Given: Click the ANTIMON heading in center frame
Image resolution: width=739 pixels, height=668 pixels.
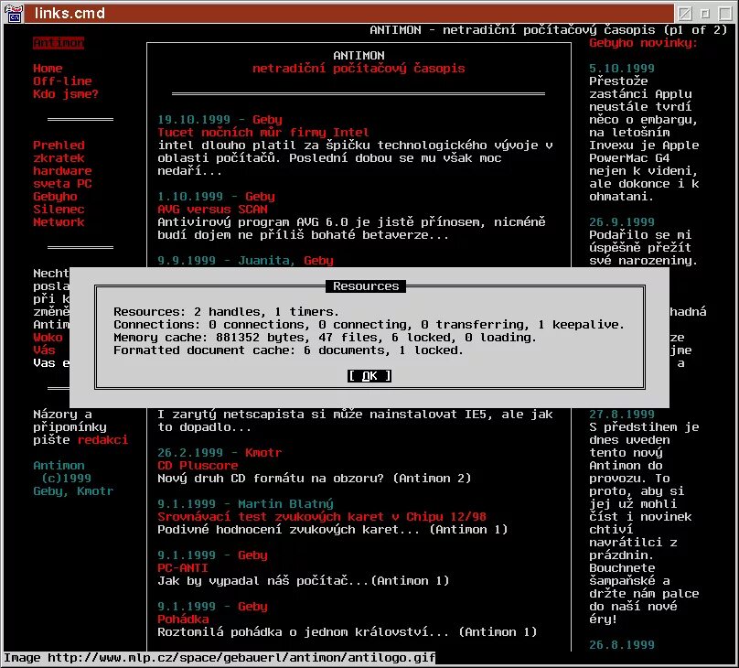Looking at the screenshot, I should 359,56.
